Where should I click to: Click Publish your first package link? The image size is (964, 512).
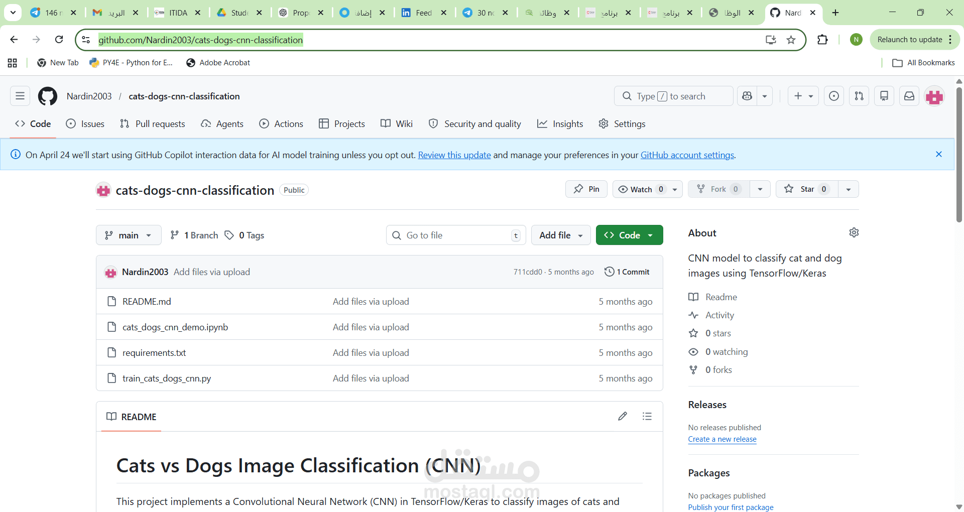(731, 507)
